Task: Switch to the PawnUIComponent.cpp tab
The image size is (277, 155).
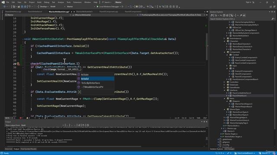Action: pyautogui.click(x=109, y=12)
